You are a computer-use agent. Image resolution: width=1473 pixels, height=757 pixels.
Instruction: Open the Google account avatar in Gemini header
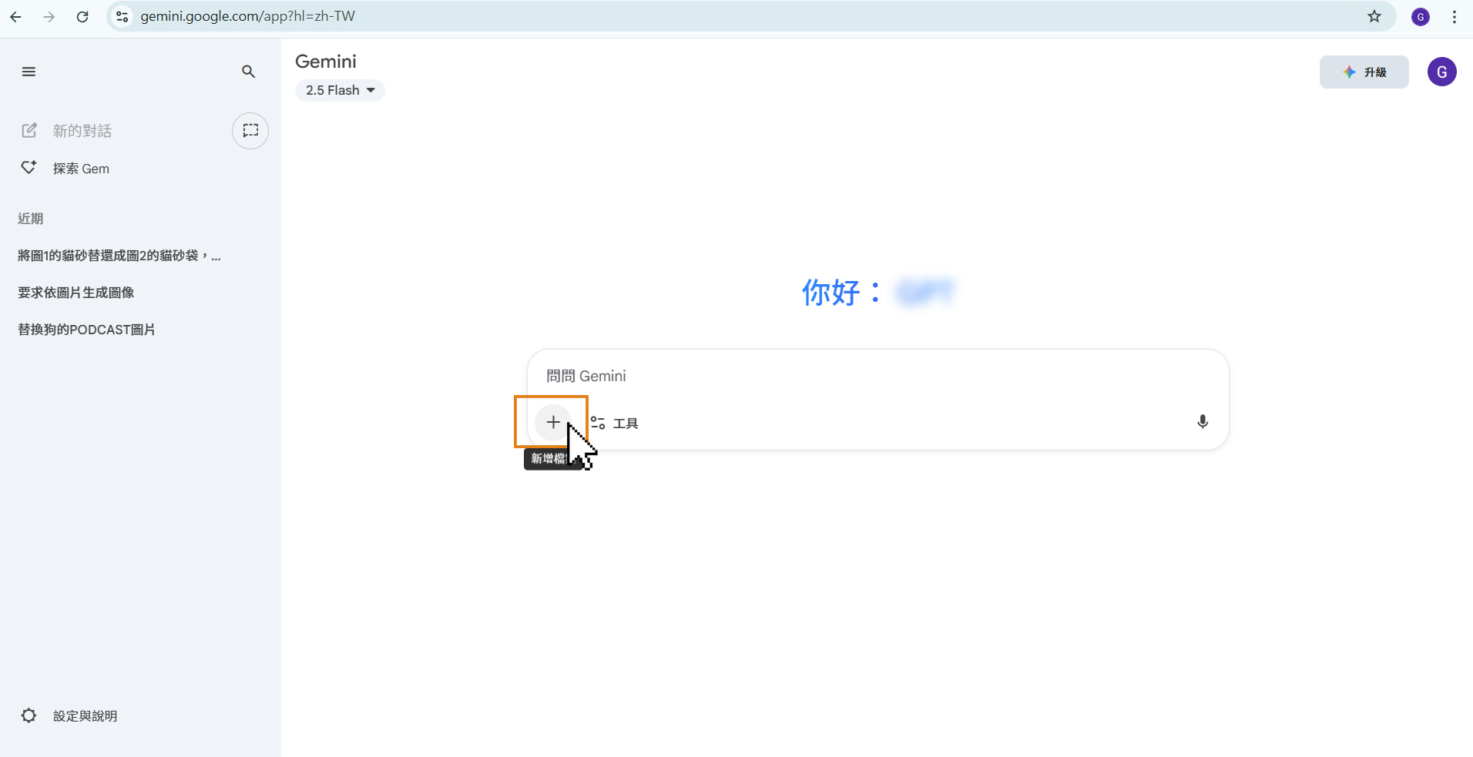point(1441,72)
